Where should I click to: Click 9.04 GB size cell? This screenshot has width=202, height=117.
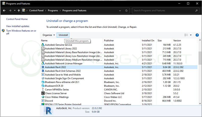167,67
